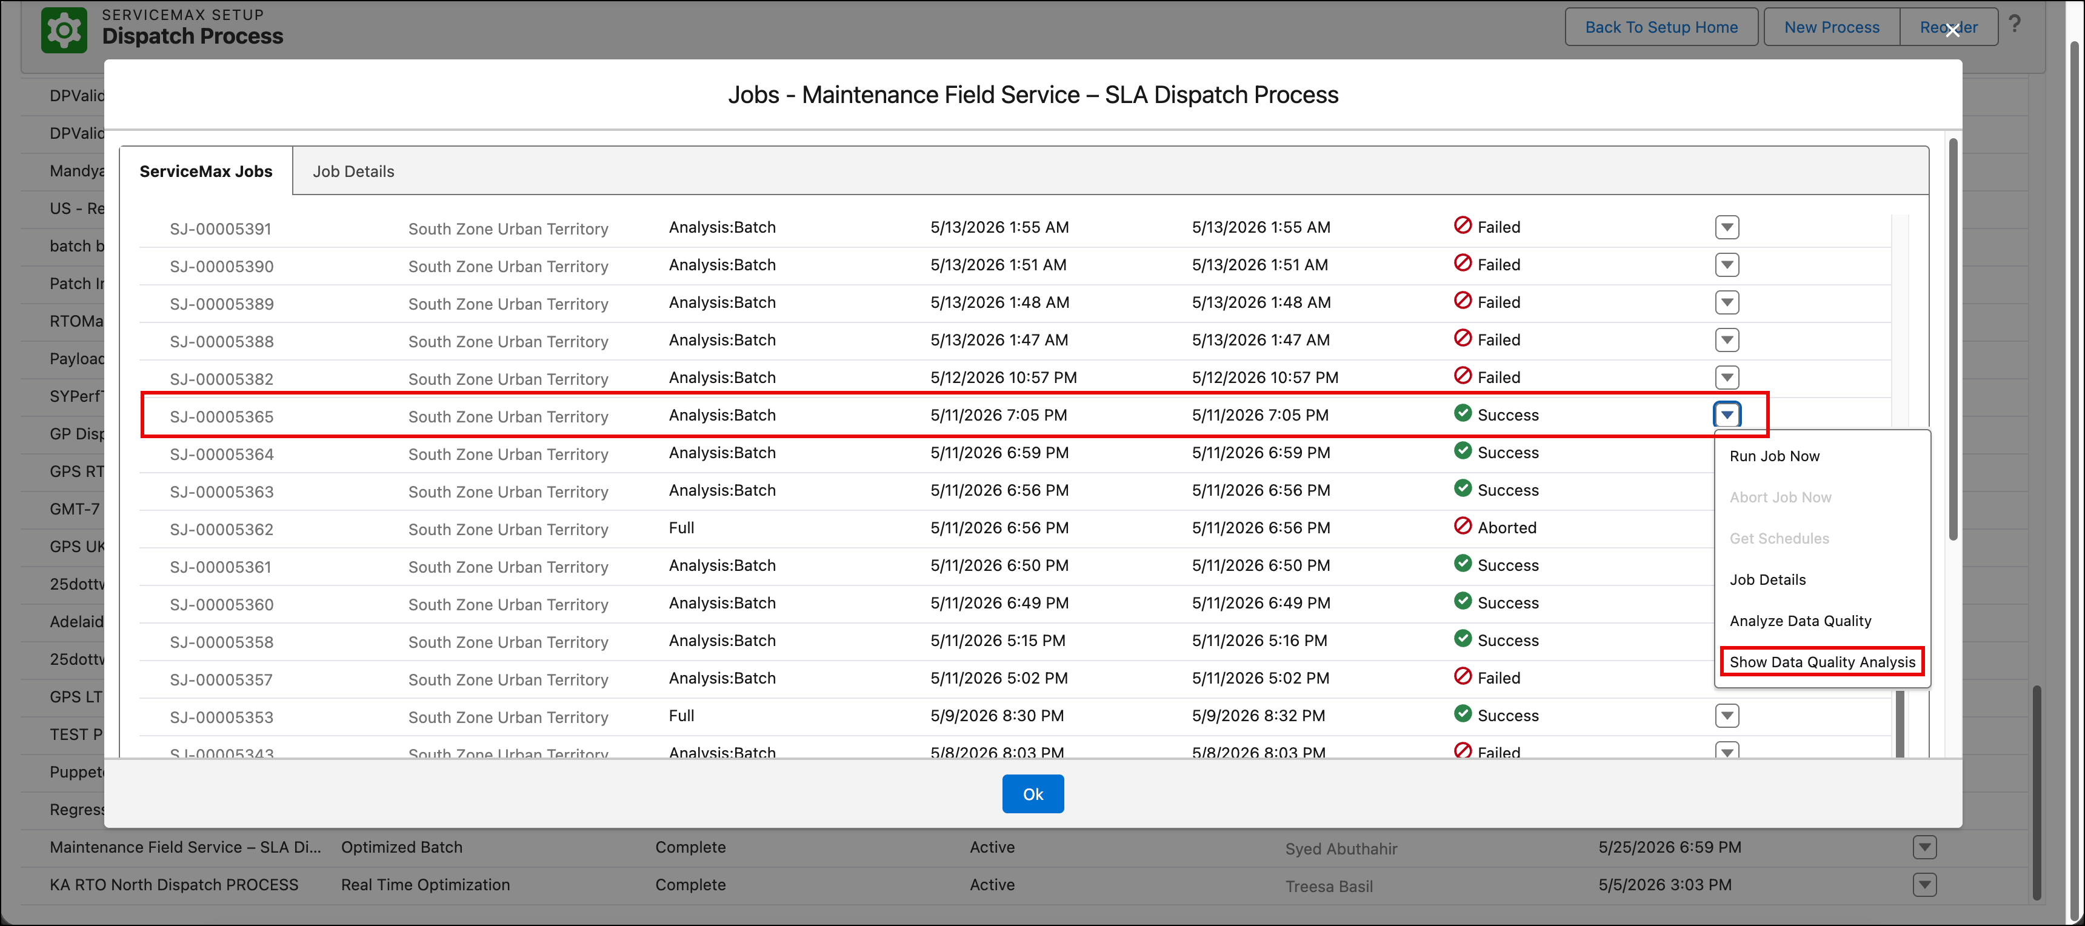This screenshot has height=926, width=2085.
Task: Select Abort Job Now menu option
Action: pyautogui.click(x=1780, y=498)
